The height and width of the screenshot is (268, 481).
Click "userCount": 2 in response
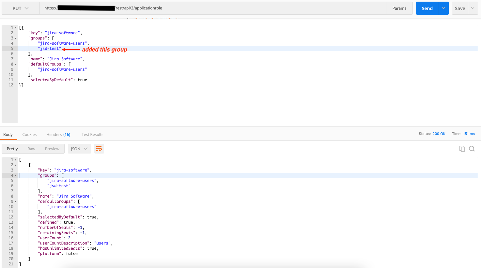coord(55,238)
